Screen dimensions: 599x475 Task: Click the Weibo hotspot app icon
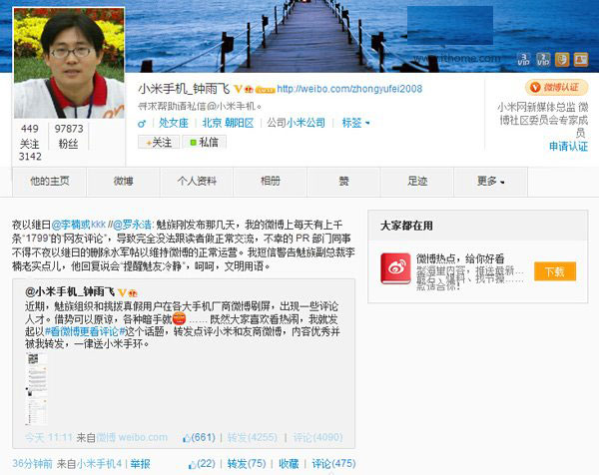pyautogui.click(x=395, y=268)
